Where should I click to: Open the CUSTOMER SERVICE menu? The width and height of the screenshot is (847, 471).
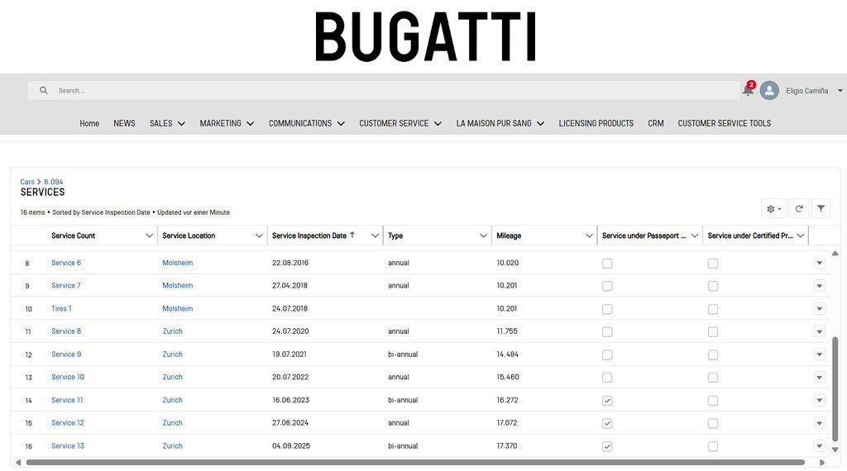(x=400, y=124)
